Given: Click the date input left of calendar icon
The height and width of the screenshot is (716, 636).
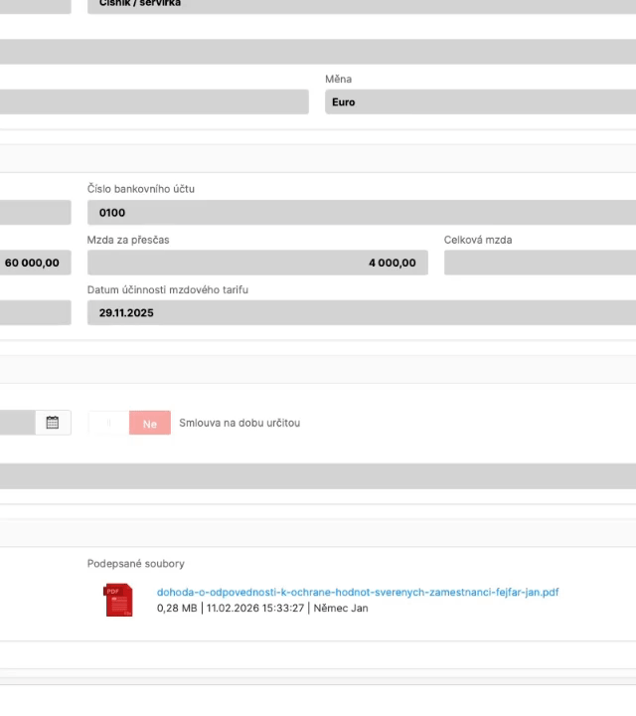Looking at the screenshot, I should pos(17,423).
